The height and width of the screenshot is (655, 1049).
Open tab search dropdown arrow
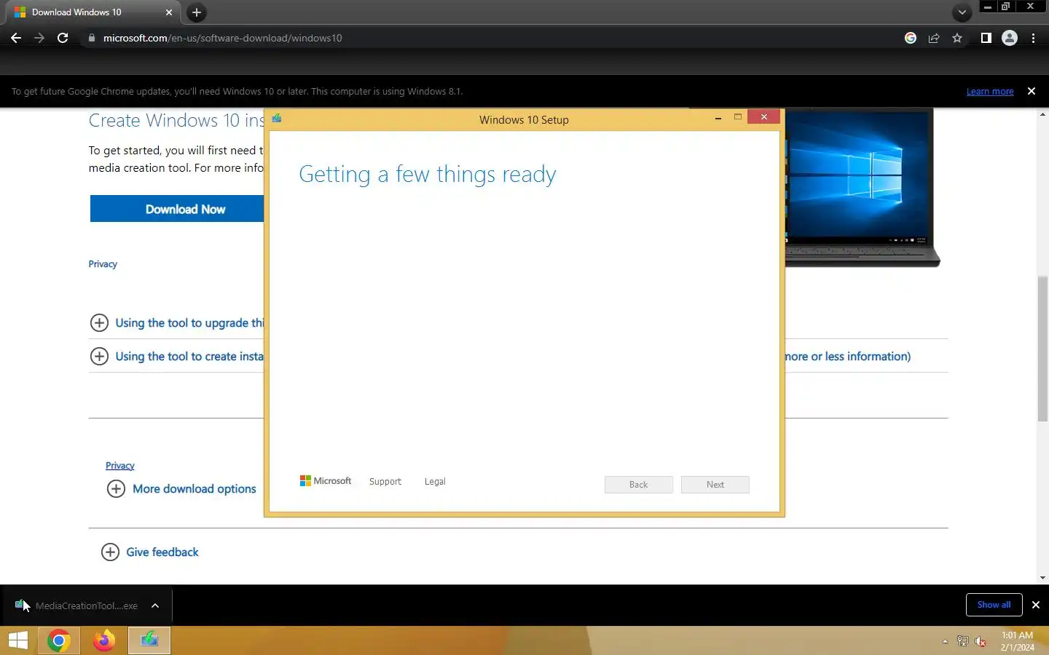click(x=962, y=12)
